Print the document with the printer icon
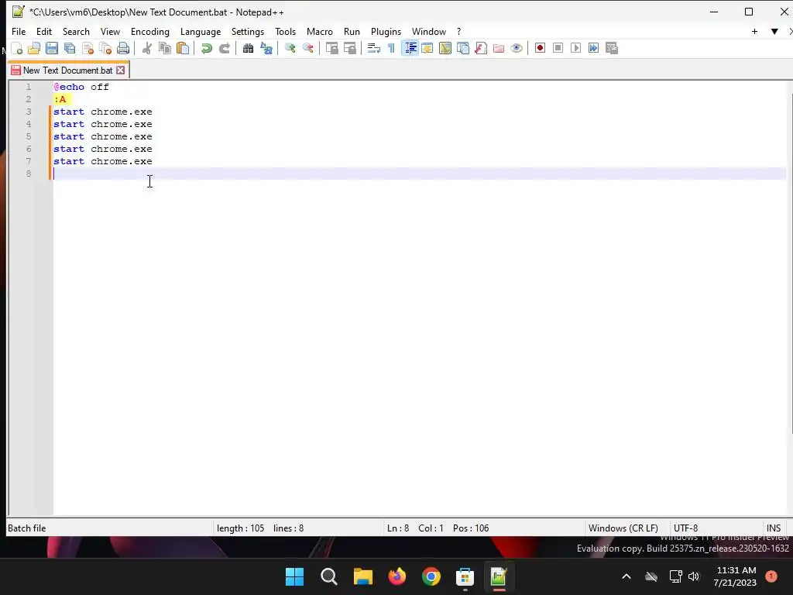Screen dimensions: 793x595 pyautogui.click(x=123, y=48)
